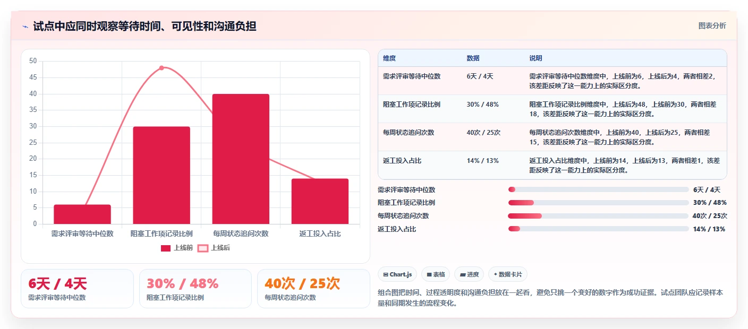Click the 上线后 pink legend swatch

[202, 248]
